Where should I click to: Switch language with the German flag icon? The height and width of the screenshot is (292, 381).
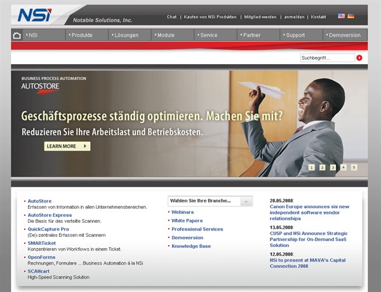pos(351,16)
